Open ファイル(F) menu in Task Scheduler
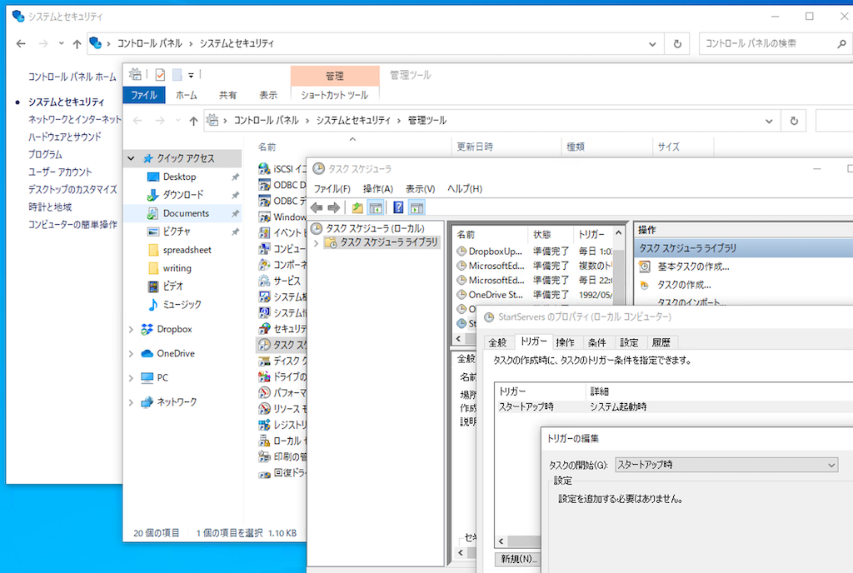This screenshot has height=573, width=853. 332,189
